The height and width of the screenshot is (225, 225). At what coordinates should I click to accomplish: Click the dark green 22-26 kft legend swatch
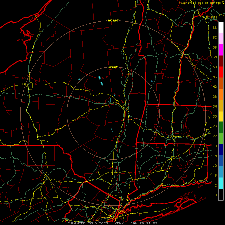221,127
